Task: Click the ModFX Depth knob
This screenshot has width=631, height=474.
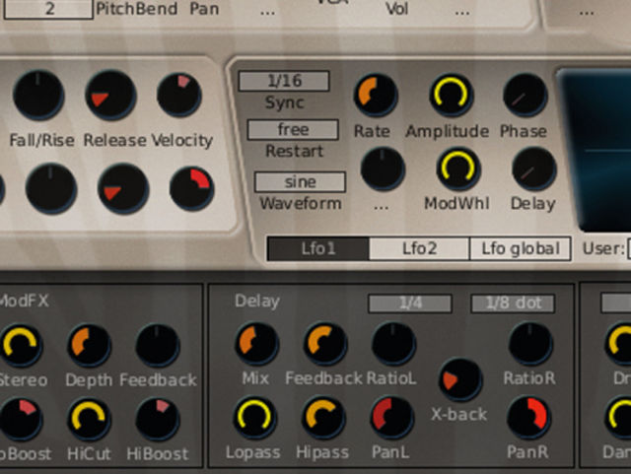Action: [x=89, y=346]
